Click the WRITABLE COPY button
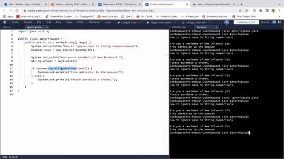The height and width of the screenshot is (159, 284). (x=246, y=23)
